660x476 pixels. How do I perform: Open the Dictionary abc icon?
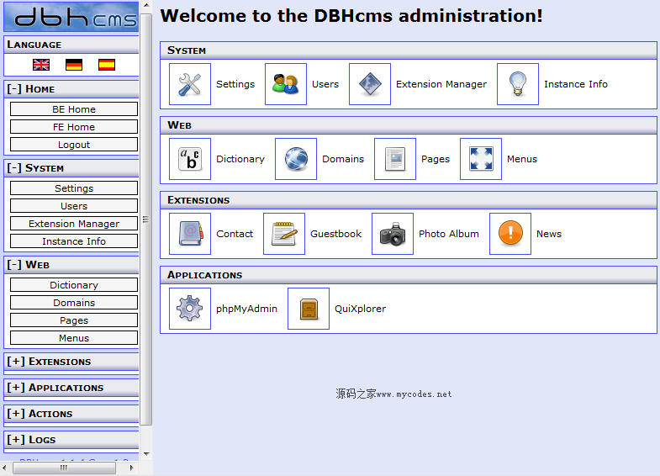tap(190, 159)
